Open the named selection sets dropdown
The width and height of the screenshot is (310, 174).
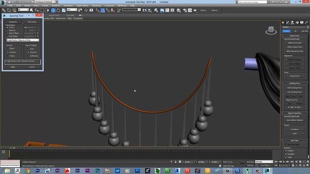(x=131, y=10)
